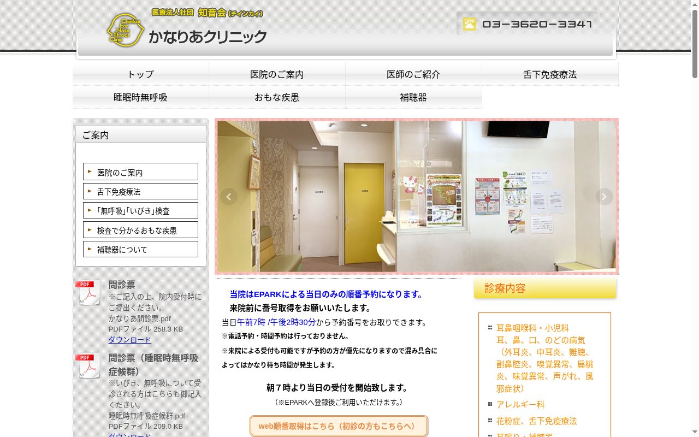This screenshot has width=699, height=437.
Task: Click the phone number 03-3620-3341
Action: pyautogui.click(x=537, y=24)
